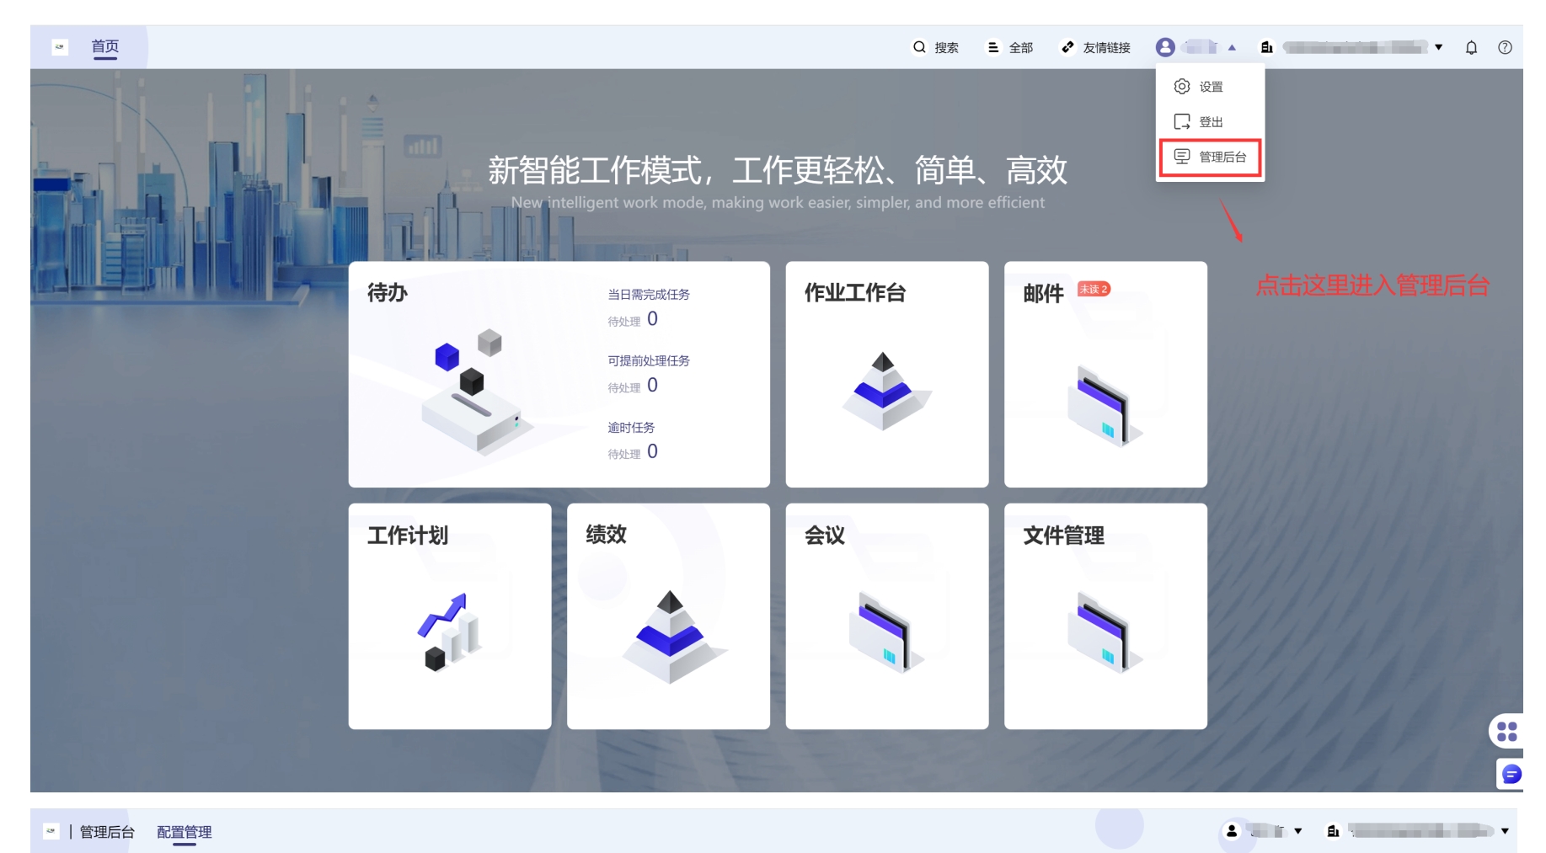This screenshot has height=853, width=1546.
Task: Open the floating chat bubble button
Action: click(x=1511, y=774)
